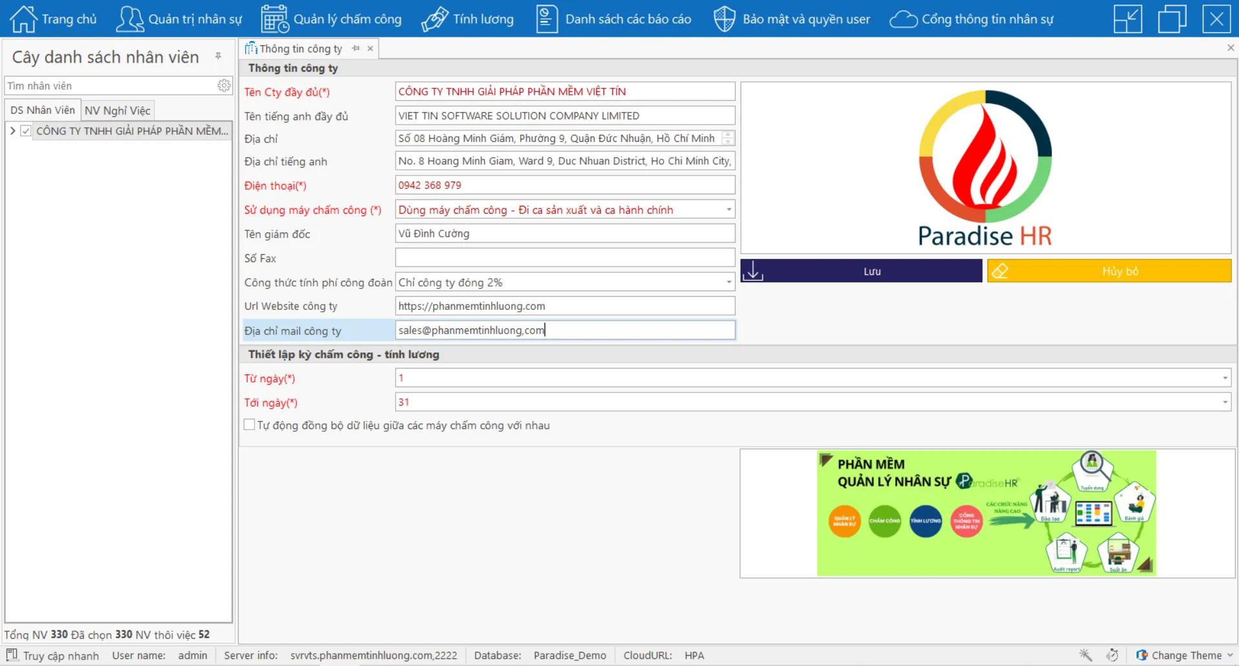The height and width of the screenshot is (666, 1239).
Task: Click the Địa chỉ mail công ty field
Action: click(x=565, y=330)
